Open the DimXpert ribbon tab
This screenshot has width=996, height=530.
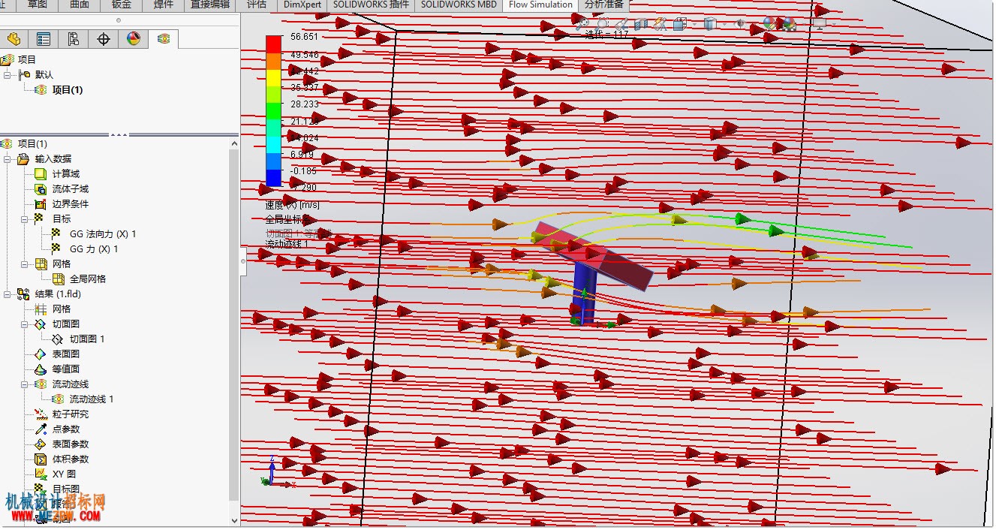[302, 5]
